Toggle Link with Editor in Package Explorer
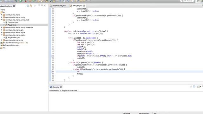The width and height of the screenshot is (203, 114). 31,6
